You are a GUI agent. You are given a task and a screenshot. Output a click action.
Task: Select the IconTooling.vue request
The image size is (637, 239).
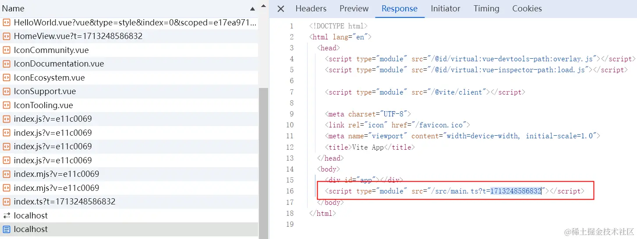(x=129, y=105)
